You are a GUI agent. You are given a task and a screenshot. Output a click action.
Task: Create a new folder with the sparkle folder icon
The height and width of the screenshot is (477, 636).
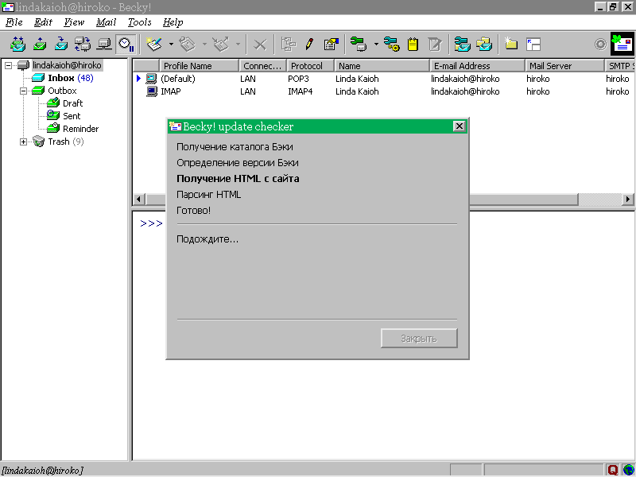pos(510,44)
